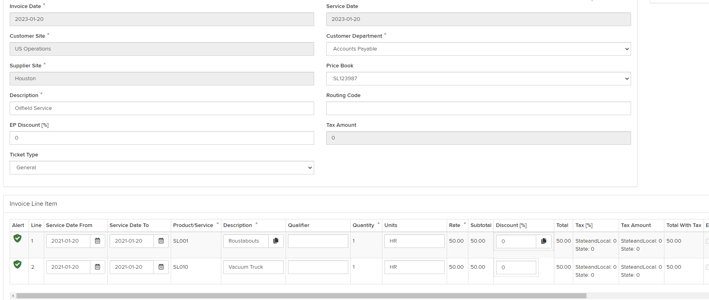Open calendar for line 2 Service Date From
The height and width of the screenshot is (300, 709).
tap(97, 267)
